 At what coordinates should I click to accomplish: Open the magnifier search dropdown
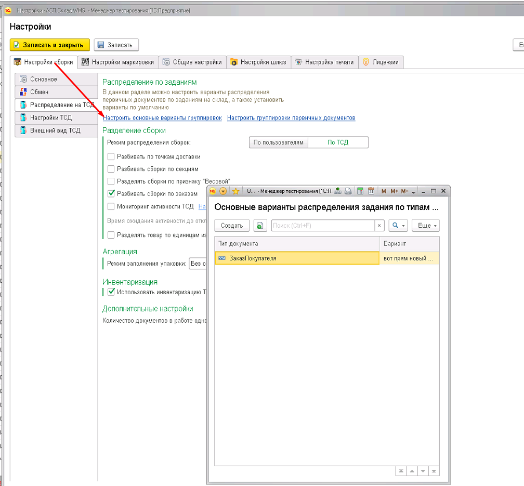pos(398,226)
